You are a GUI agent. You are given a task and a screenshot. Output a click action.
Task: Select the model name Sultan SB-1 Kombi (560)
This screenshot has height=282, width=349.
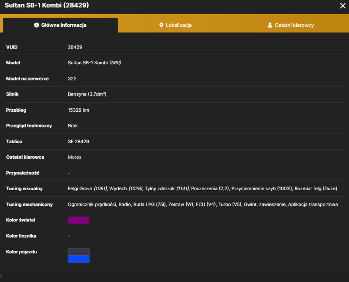pos(94,63)
